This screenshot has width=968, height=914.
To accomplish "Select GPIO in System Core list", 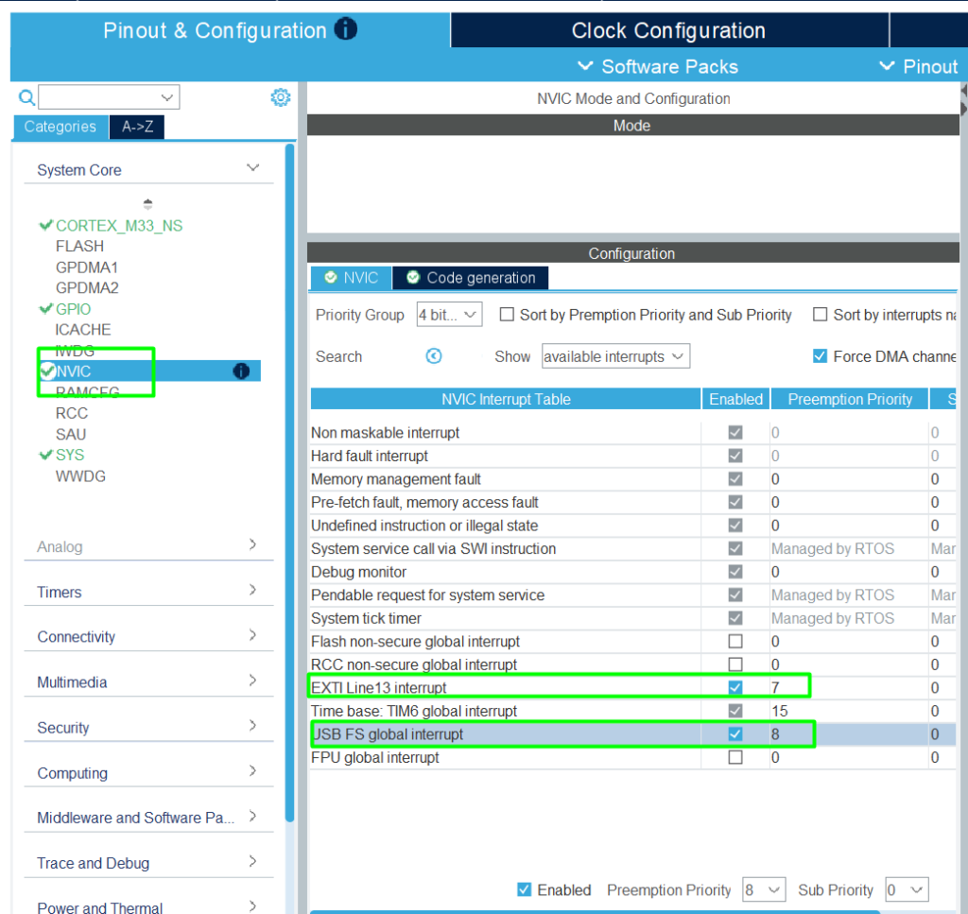I will 73,309.
